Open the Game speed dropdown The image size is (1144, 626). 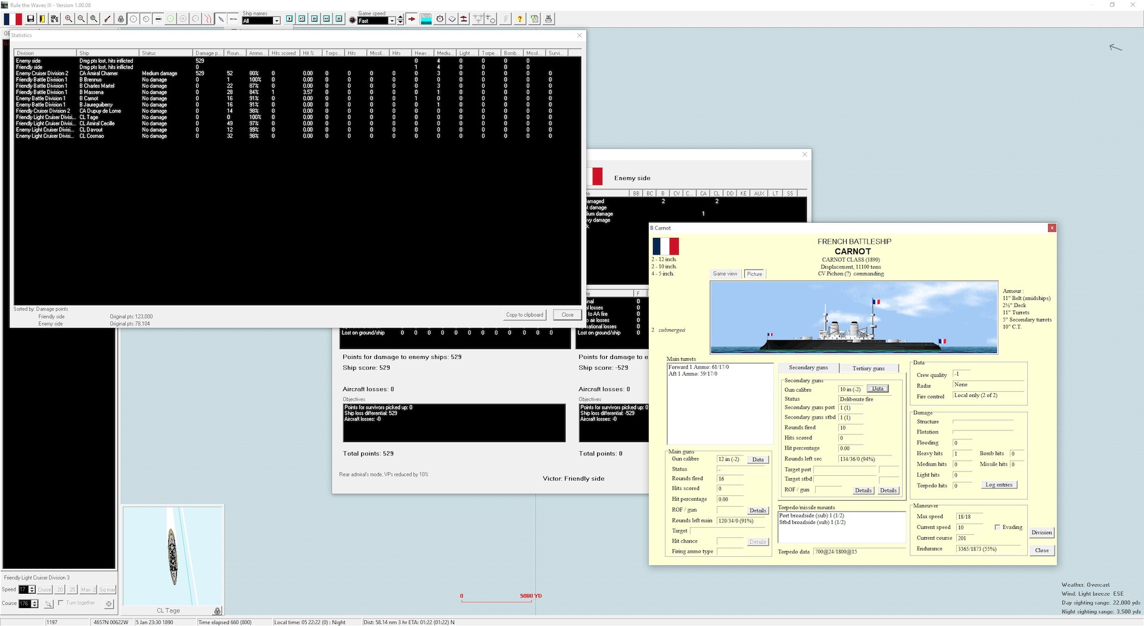pos(391,21)
